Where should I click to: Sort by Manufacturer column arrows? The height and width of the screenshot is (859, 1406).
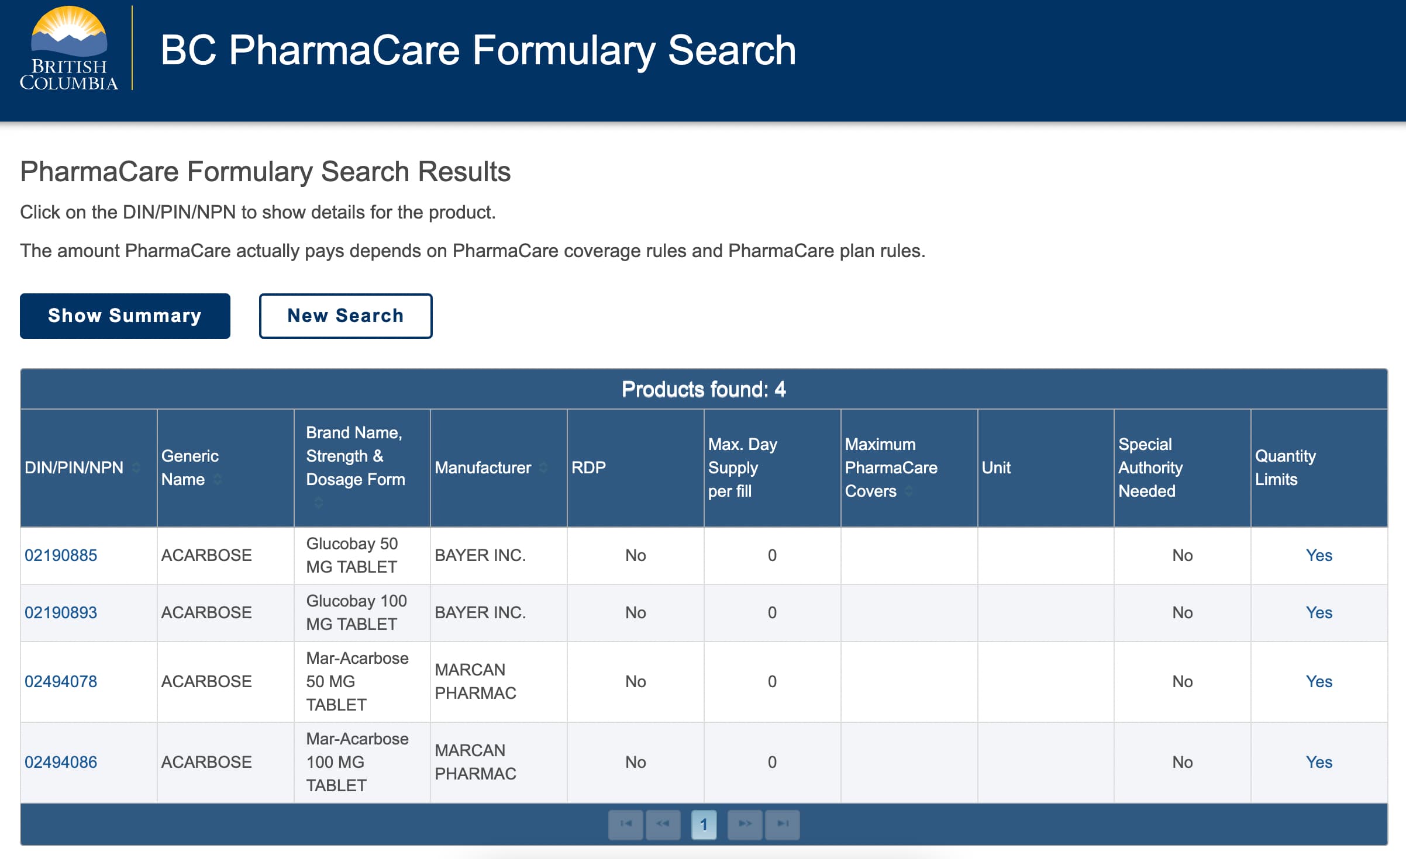click(543, 467)
